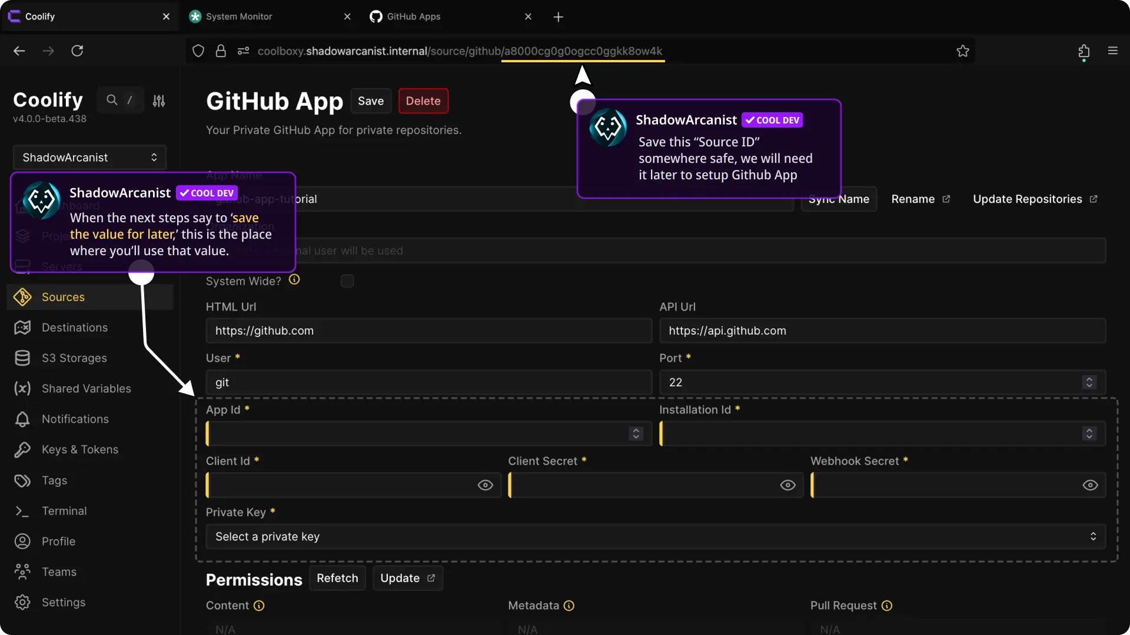The image size is (1130, 635).
Task: Expand the ShadowArcanist team switcher
Action: 89,158
